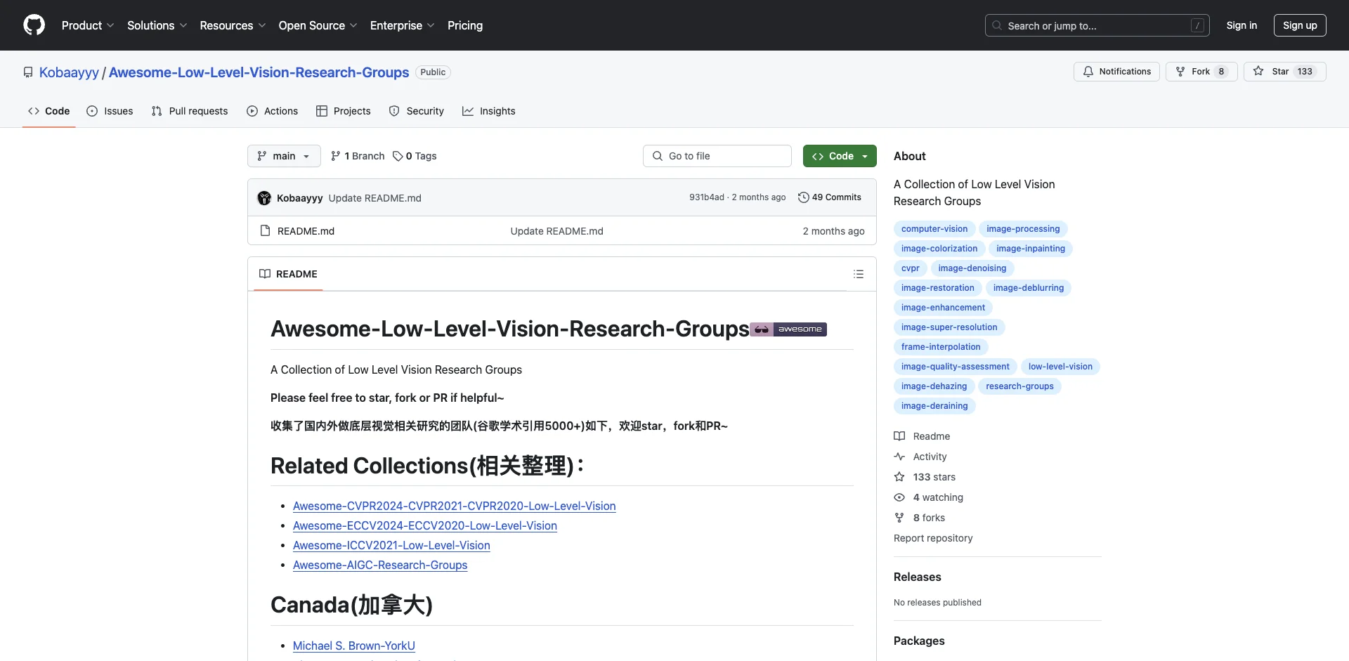Image resolution: width=1349 pixels, height=661 pixels.
Task: Click the image-enhancement topic tag
Action: [943, 308]
